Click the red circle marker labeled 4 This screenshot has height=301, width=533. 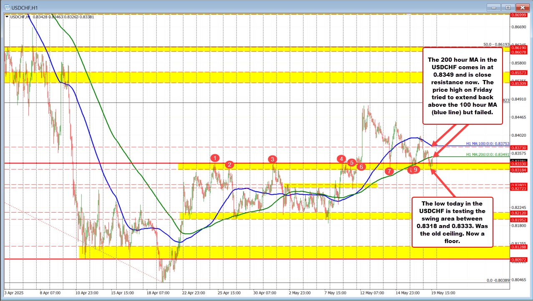coord(341,158)
